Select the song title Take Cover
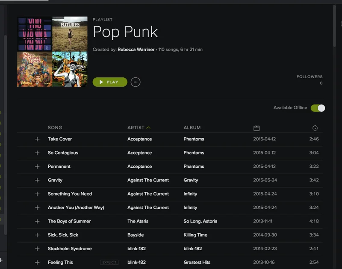Viewport: 342px width, 269px height. pos(60,139)
